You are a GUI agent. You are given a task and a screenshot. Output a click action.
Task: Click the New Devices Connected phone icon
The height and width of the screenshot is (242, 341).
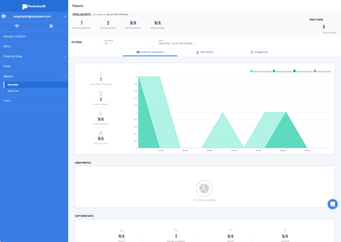pos(101,74)
